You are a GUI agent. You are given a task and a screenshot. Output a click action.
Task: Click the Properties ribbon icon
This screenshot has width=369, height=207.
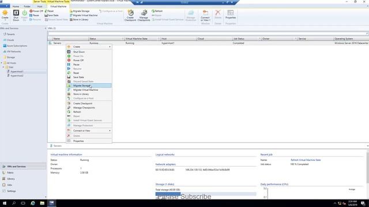(231, 14)
